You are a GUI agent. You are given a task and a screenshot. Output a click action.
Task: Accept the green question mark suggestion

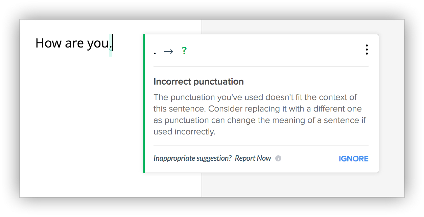pyautogui.click(x=184, y=51)
